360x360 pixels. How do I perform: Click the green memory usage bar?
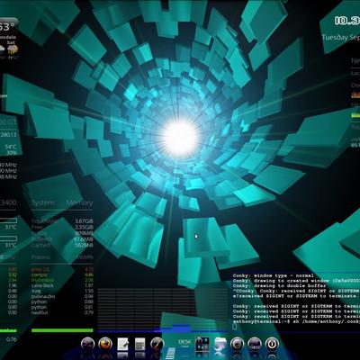point(62,330)
